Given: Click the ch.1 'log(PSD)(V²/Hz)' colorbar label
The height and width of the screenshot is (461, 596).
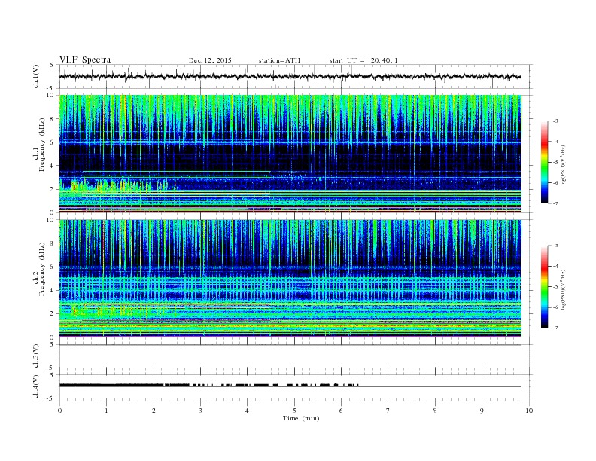Looking at the screenshot, I should (x=563, y=164).
